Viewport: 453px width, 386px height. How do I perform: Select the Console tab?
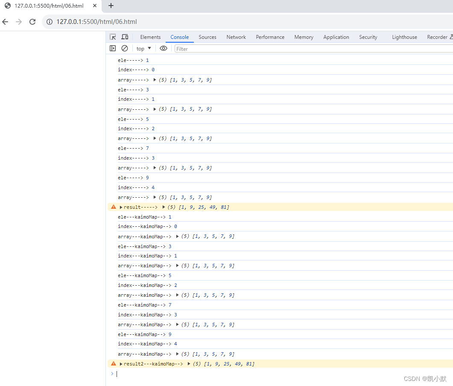click(x=179, y=37)
